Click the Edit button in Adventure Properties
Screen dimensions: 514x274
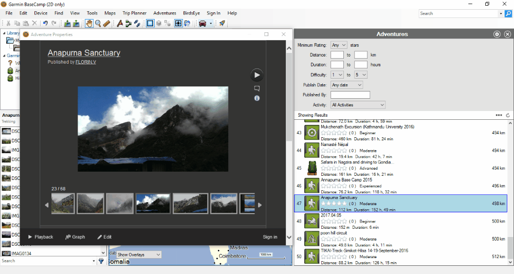pos(104,237)
